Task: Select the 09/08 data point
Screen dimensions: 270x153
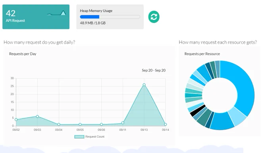Action: pyautogui.click(x=101, y=124)
